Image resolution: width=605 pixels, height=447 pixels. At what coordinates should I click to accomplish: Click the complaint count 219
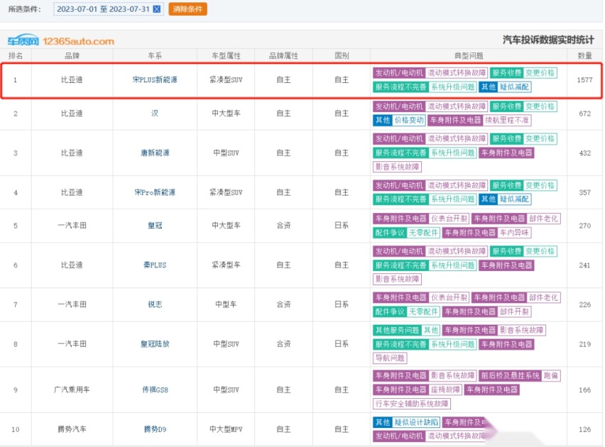pyautogui.click(x=584, y=343)
